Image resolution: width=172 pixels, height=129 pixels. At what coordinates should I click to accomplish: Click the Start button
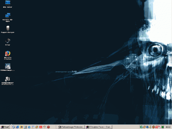tap(5, 127)
